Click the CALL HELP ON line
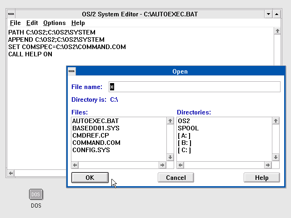 coord(30,54)
